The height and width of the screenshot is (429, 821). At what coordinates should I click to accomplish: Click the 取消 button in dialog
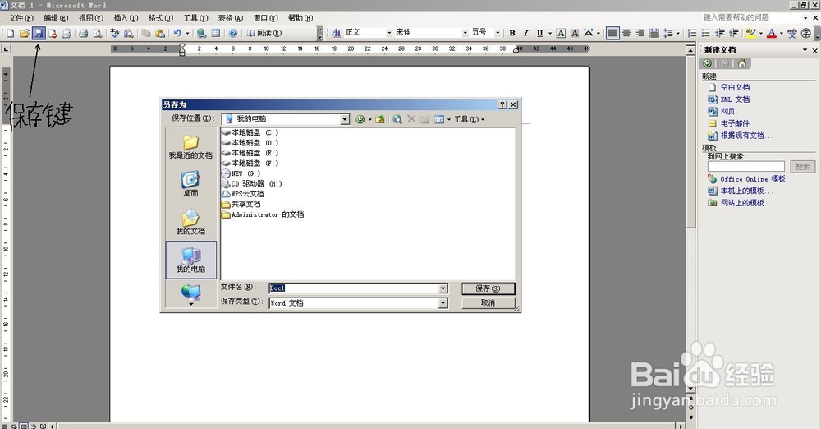(488, 303)
